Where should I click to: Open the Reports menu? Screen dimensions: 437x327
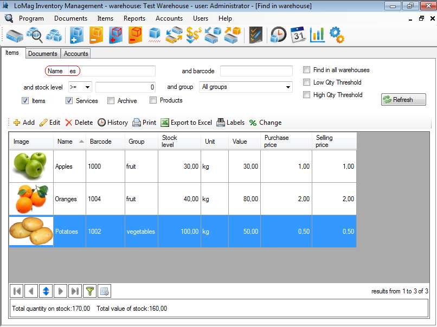coord(134,18)
